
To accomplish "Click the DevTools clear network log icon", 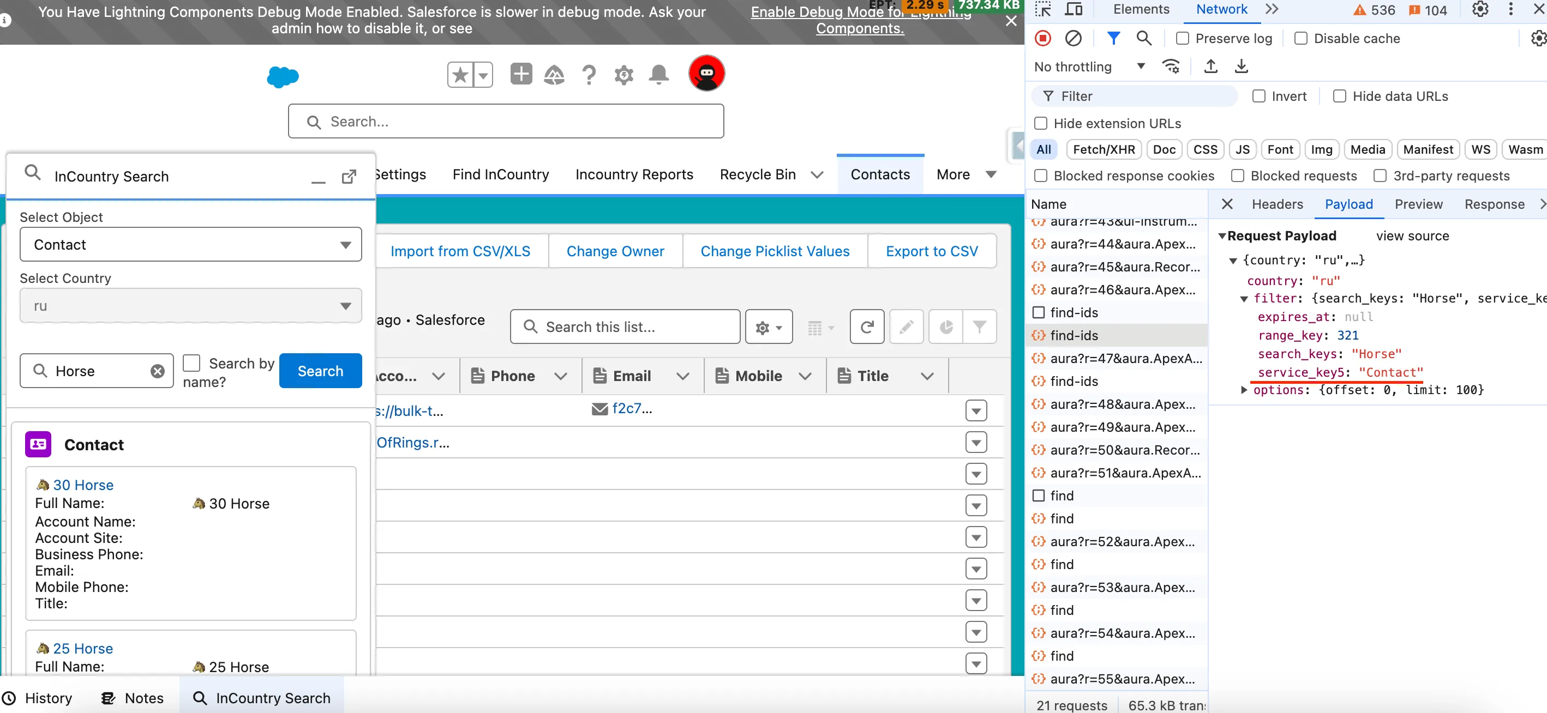I will (x=1073, y=38).
